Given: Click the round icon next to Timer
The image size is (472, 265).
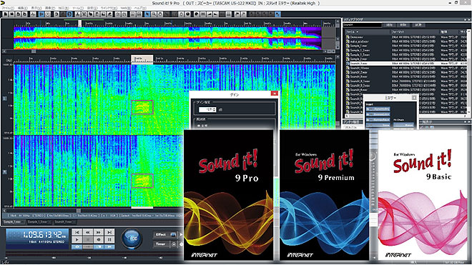Looking at the screenshot, I should click(x=174, y=244).
